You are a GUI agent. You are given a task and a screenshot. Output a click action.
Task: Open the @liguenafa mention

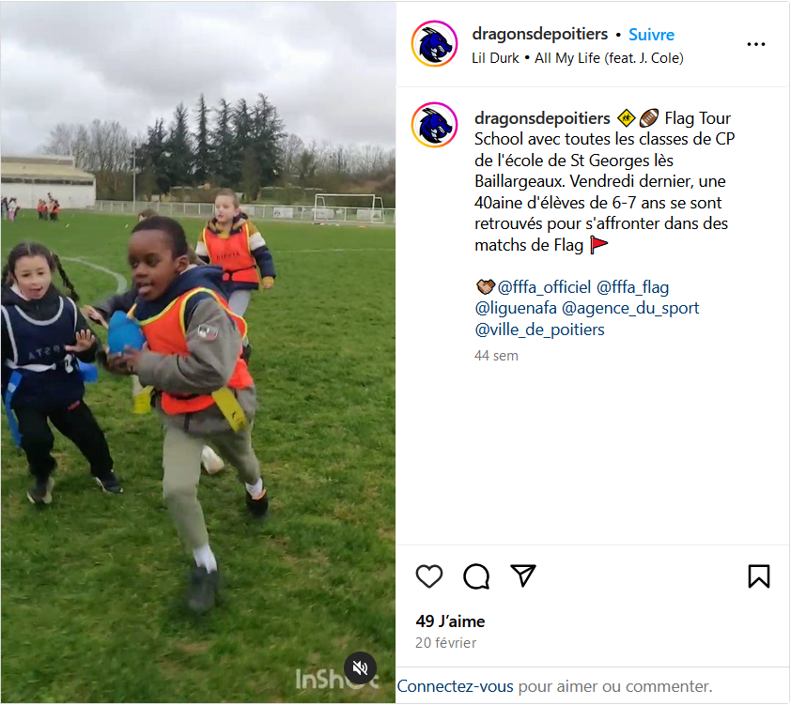point(516,308)
